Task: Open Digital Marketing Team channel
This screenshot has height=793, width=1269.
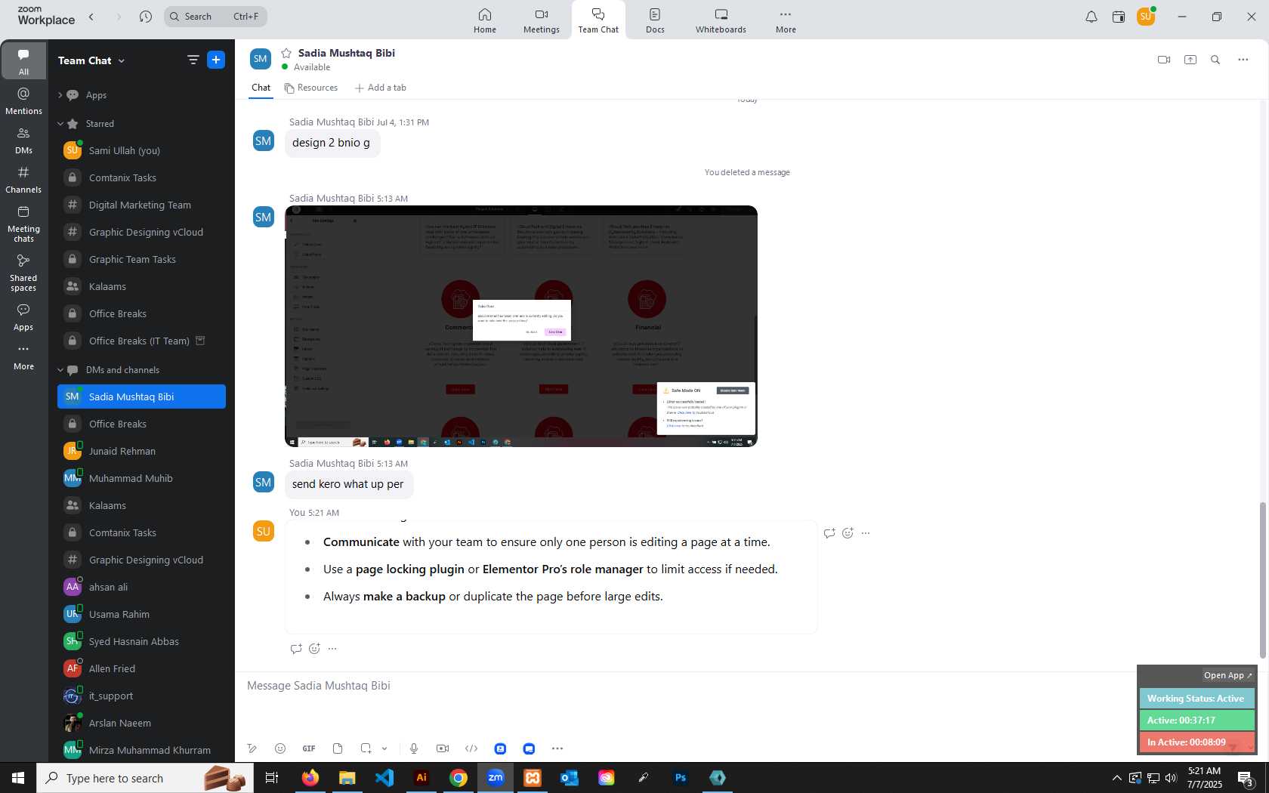Action: (x=141, y=205)
